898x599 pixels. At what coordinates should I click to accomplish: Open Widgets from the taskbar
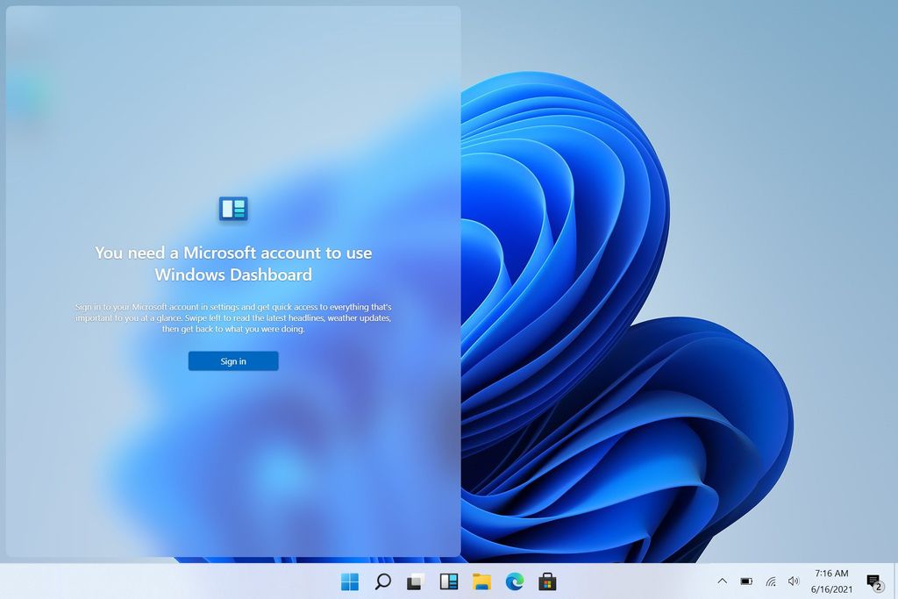coord(448,581)
